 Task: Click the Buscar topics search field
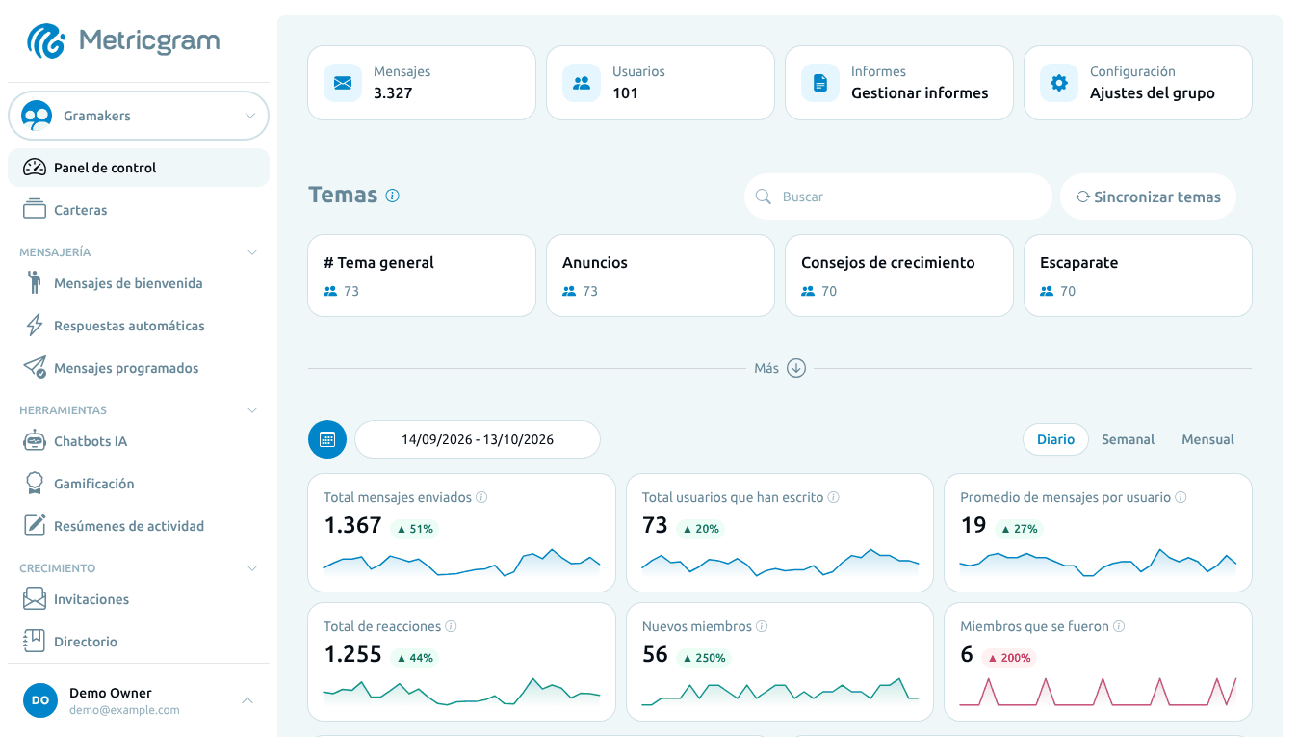click(x=898, y=197)
